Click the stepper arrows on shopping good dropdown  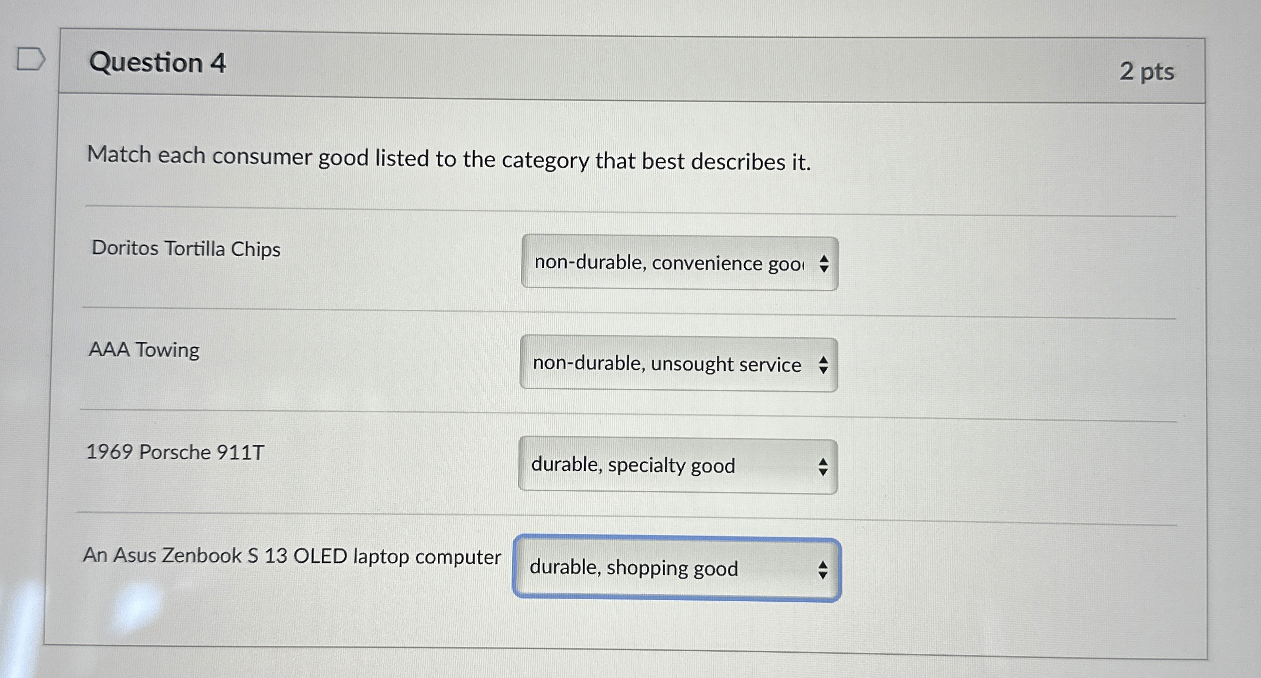tap(823, 569)
